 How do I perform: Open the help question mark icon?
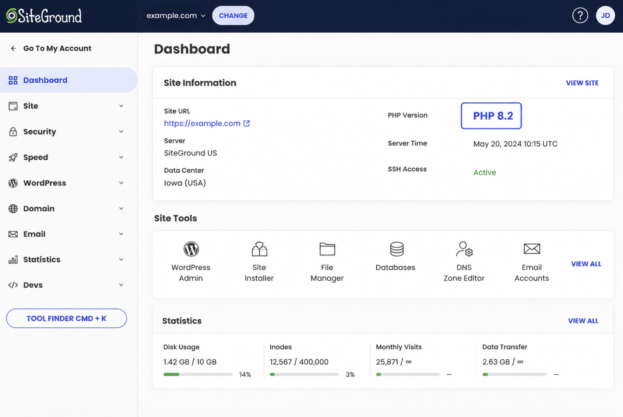click(580, 16)
